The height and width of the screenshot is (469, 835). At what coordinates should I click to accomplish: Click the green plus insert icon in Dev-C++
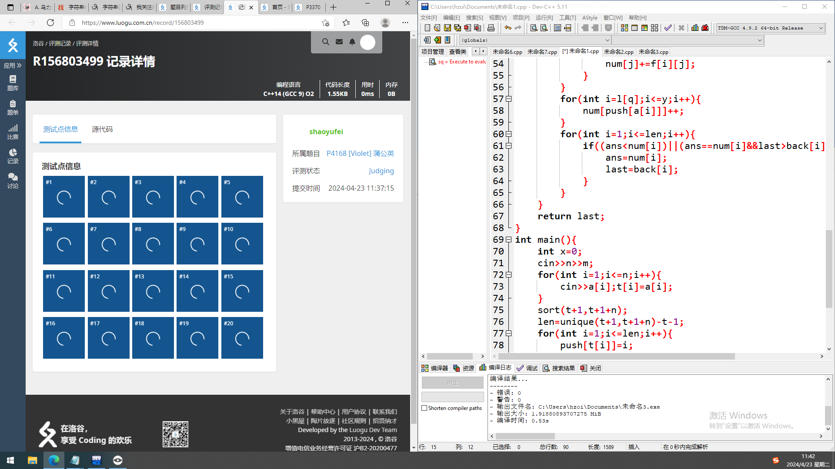tap(438, 40)
